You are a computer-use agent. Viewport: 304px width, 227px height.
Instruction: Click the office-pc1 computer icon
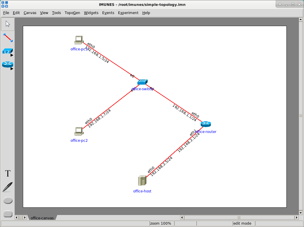tap(79, 40)
